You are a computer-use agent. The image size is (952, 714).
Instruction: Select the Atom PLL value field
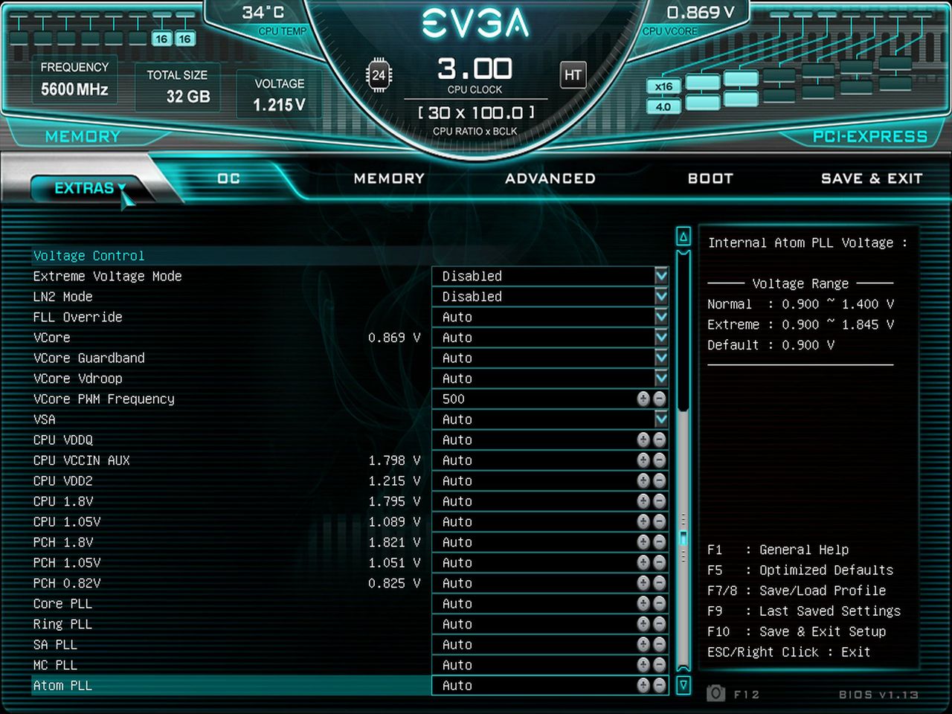coord(550,685)
